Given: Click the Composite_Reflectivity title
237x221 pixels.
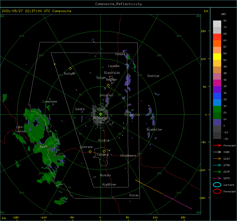Looking at the screenshot, I should 118,4.
